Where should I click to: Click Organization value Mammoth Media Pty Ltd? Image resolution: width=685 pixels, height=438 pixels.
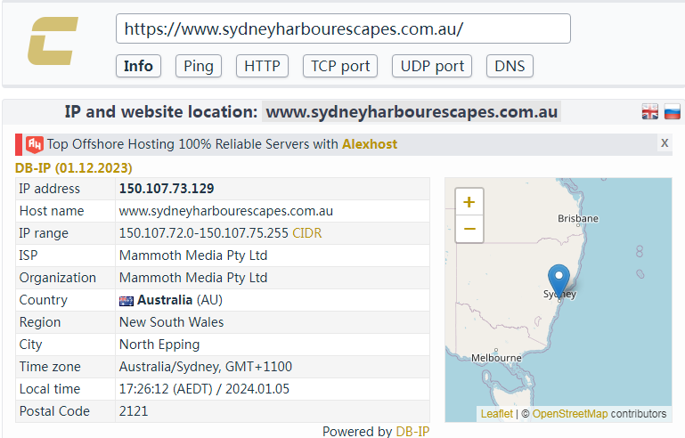[x=193, y=278]
